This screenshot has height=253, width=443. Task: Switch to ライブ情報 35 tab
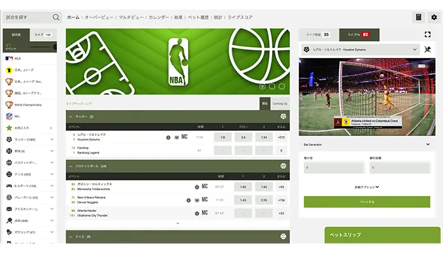(x=318, y=35)
